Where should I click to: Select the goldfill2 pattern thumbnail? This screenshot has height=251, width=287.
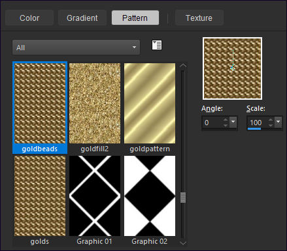(95, 103)
